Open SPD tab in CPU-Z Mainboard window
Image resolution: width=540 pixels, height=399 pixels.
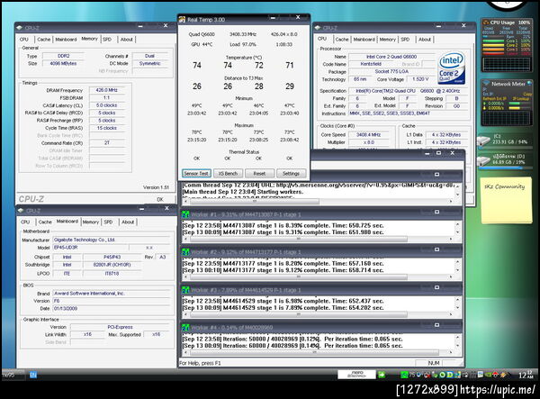[109, 222]
